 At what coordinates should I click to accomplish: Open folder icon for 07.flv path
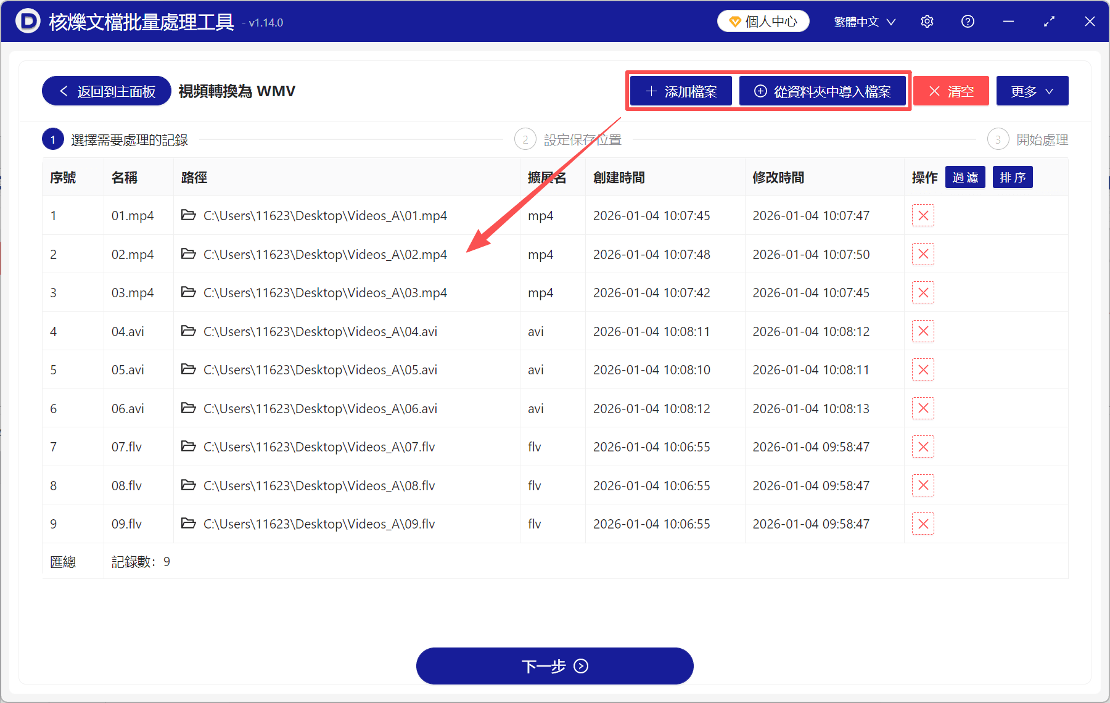189,446
